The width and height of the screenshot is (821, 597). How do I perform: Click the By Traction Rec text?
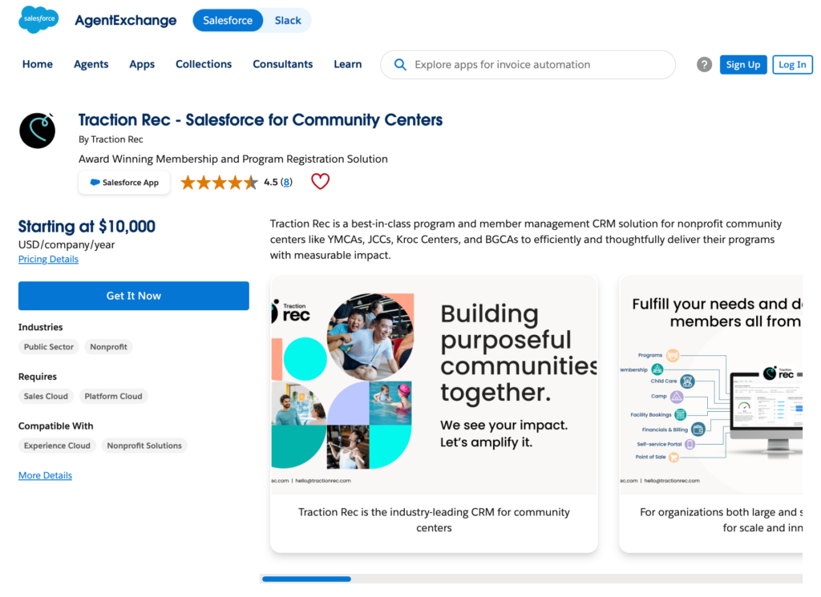(x=111, y=139)
